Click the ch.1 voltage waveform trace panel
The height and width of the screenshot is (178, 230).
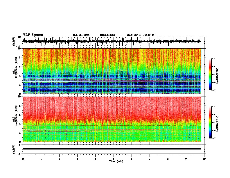coord(114,41)
